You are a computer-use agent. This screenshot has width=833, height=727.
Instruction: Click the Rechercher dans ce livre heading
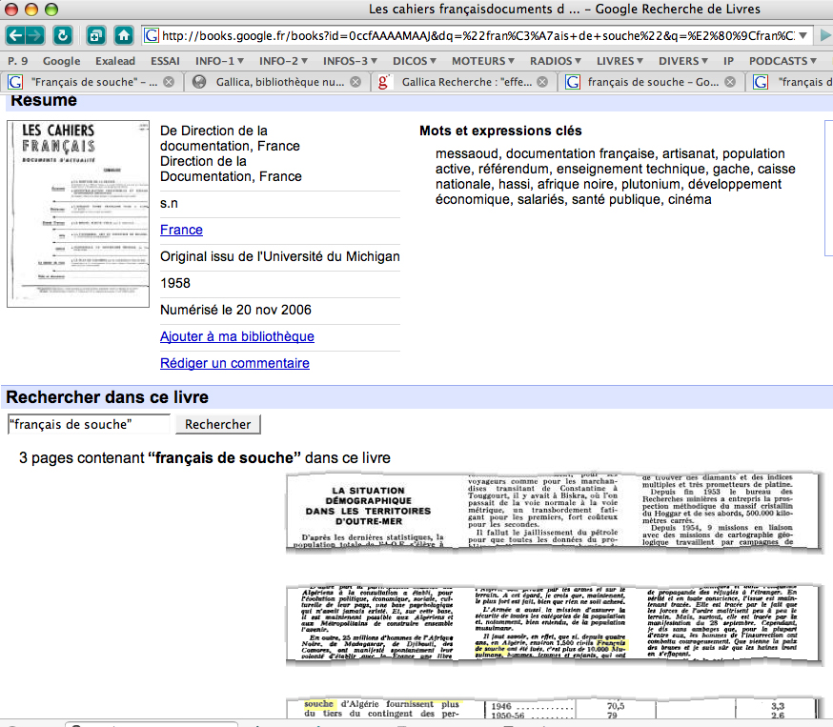(x=108, y=397)
